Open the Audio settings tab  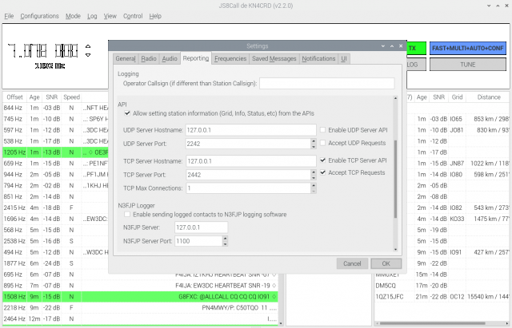click(170, 58)
